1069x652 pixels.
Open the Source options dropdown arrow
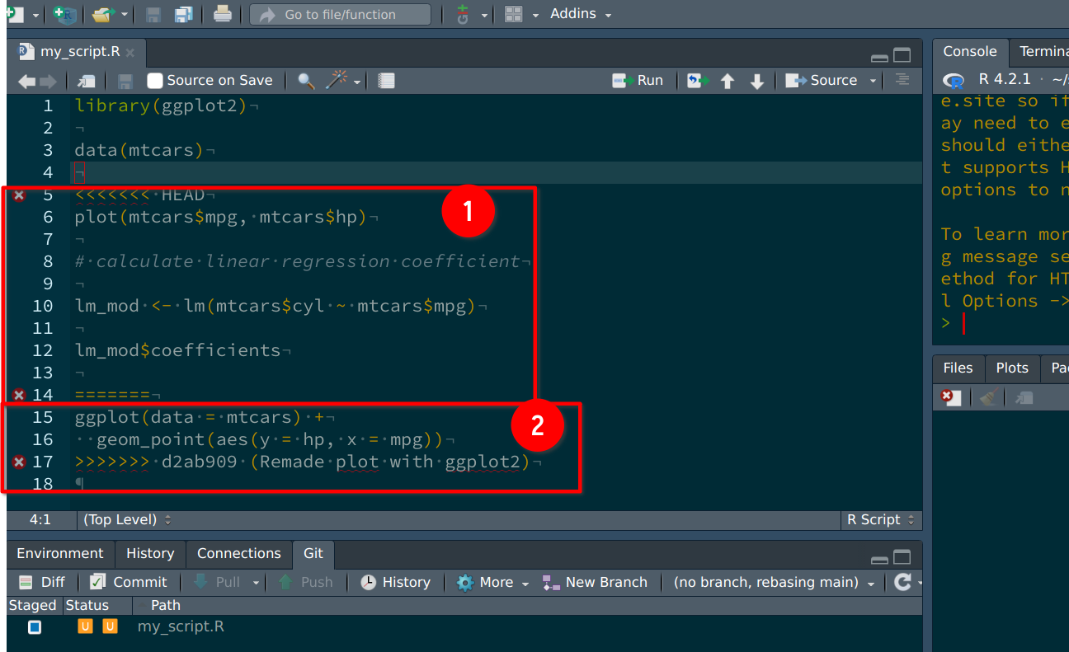[873, 81]
